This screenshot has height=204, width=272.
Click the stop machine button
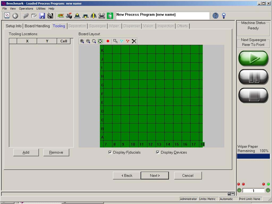pyautogui.click(x=253, y=95)
